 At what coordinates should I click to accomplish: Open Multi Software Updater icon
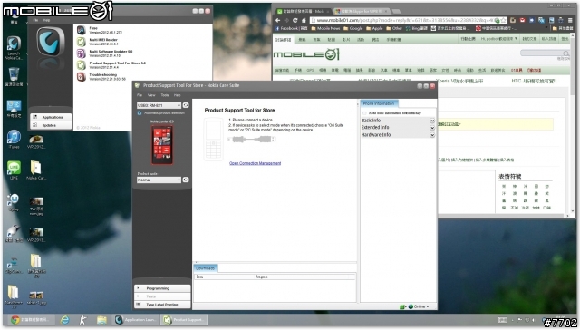coord(82,53)
